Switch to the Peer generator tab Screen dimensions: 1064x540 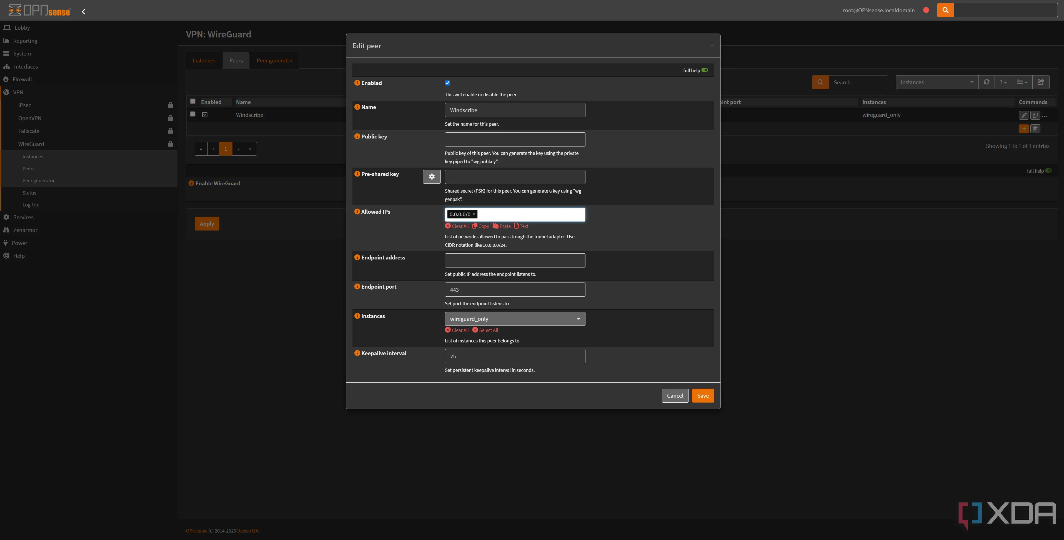pyautogui.click(x=274, y=61)
